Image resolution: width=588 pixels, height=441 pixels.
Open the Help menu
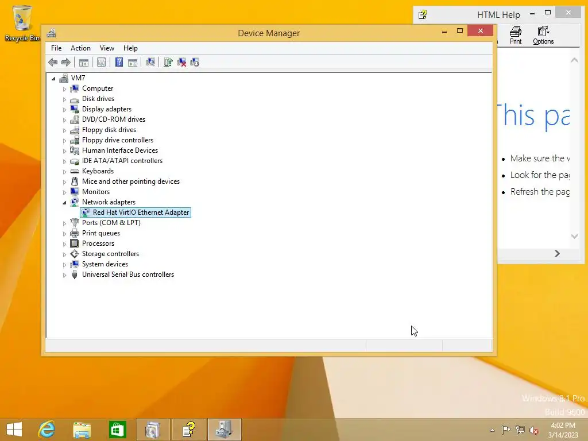[x=130, y=48]
